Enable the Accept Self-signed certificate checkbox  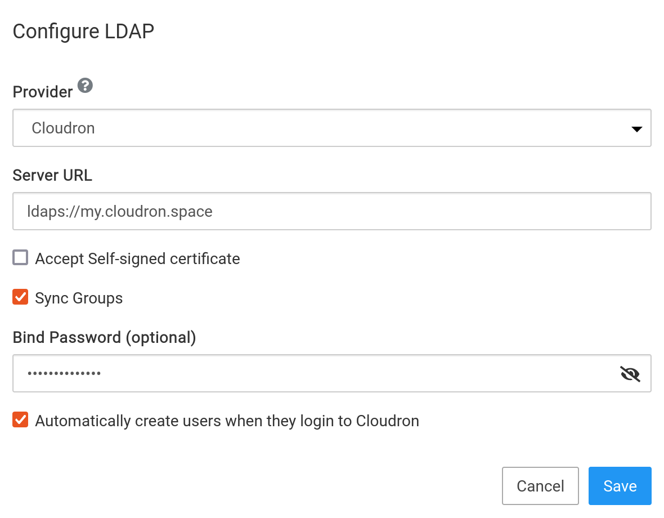[x=21, y=258]
